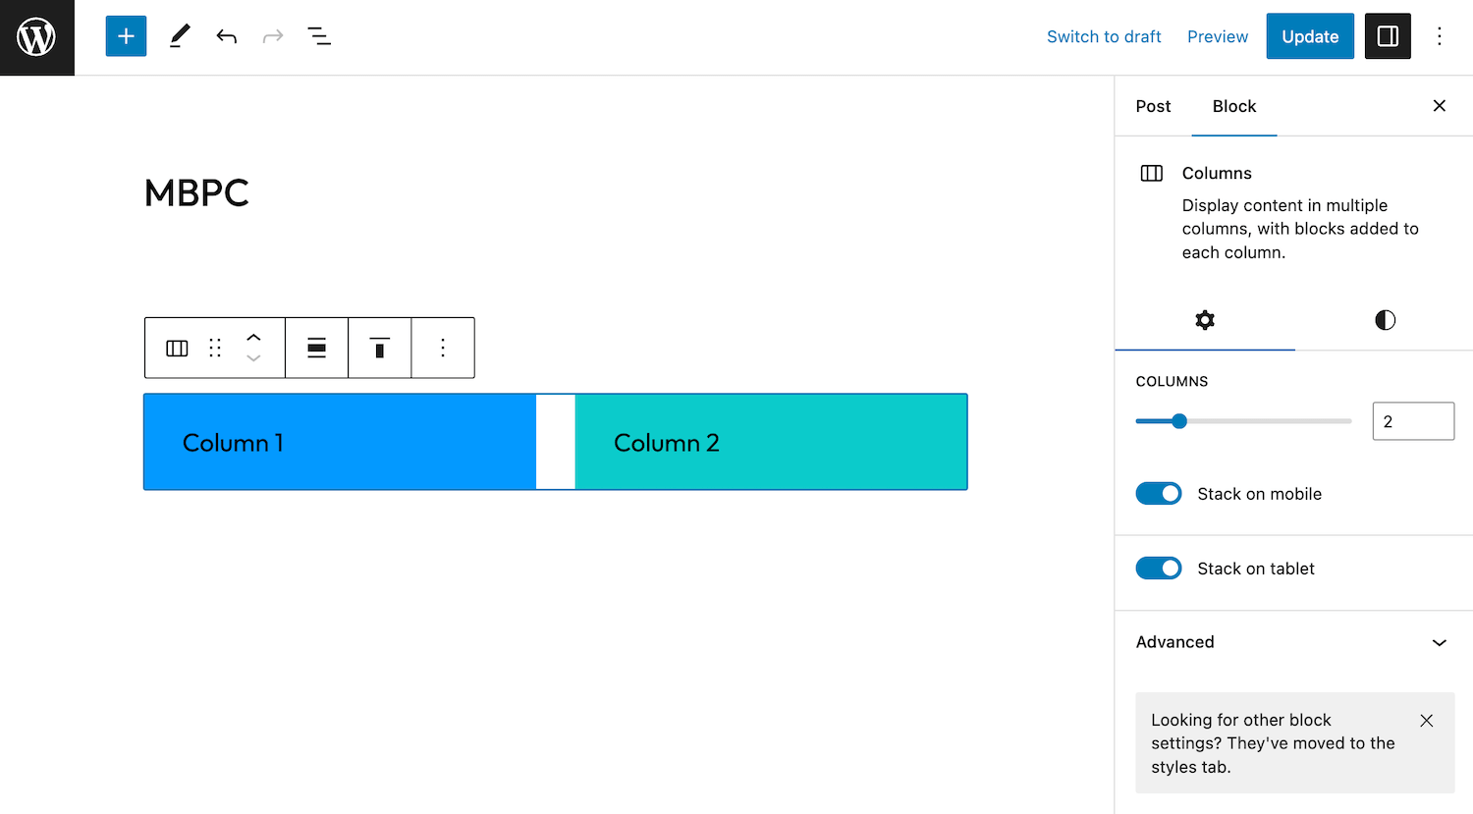This screenshot has height=814, width=1473.
Task: Change block alignment in toolbar
Action: pyautogui.click(x=316, y=348)
